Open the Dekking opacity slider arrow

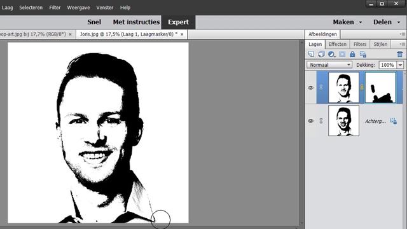point(400,65)
